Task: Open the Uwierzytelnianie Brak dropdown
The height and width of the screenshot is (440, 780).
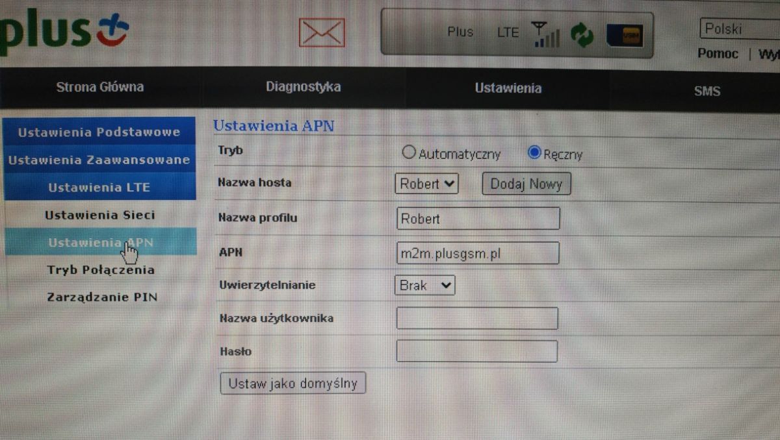Action: [x=425, y=285]
